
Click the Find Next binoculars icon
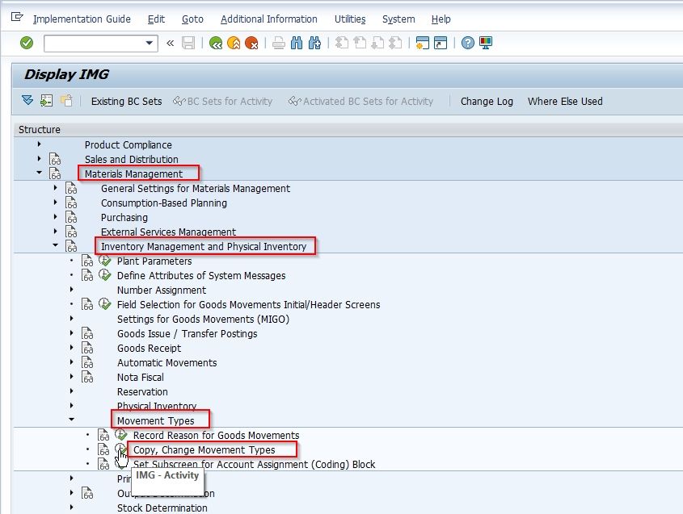click(314, 43)
